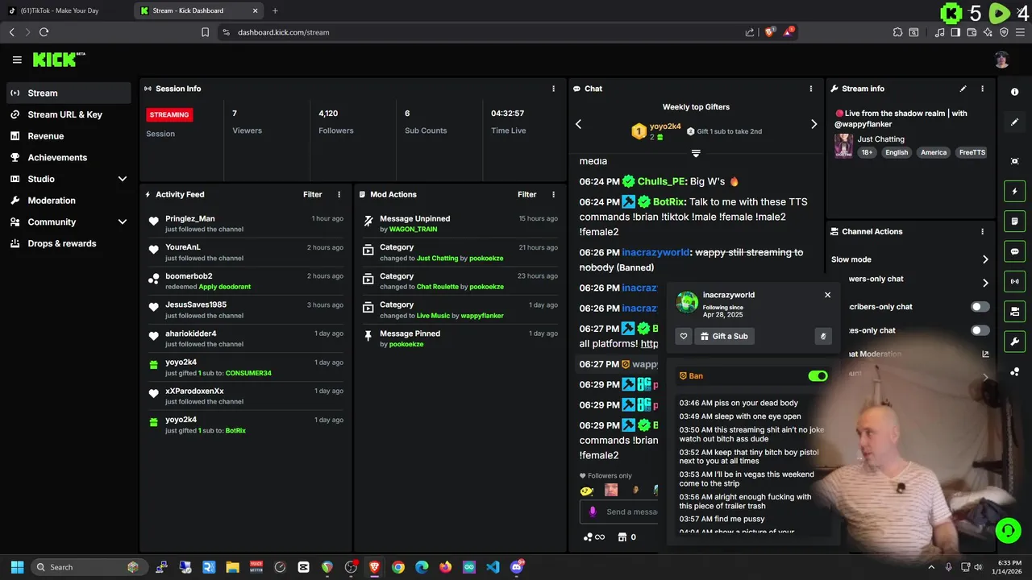Click the English stream tag

(x=897, y=152)
